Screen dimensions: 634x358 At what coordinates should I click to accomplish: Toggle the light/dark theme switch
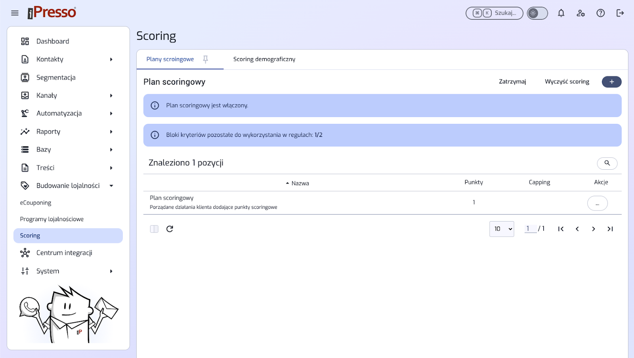point(537,13)
